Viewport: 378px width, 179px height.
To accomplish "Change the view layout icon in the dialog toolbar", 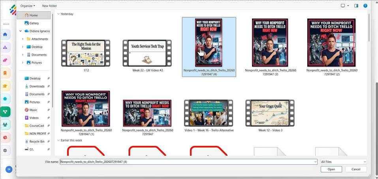I will coord(343,6).
